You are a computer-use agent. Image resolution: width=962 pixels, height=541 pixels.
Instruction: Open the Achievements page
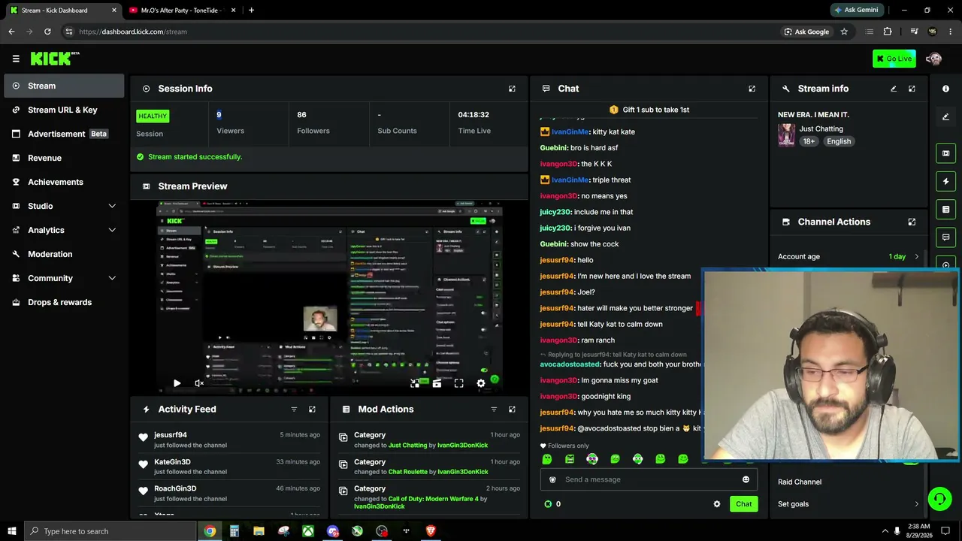(64, 182)
